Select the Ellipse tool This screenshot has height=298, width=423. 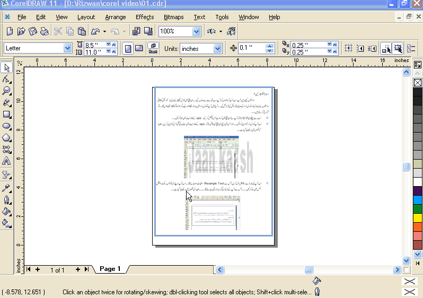click(x=6, y=126)
